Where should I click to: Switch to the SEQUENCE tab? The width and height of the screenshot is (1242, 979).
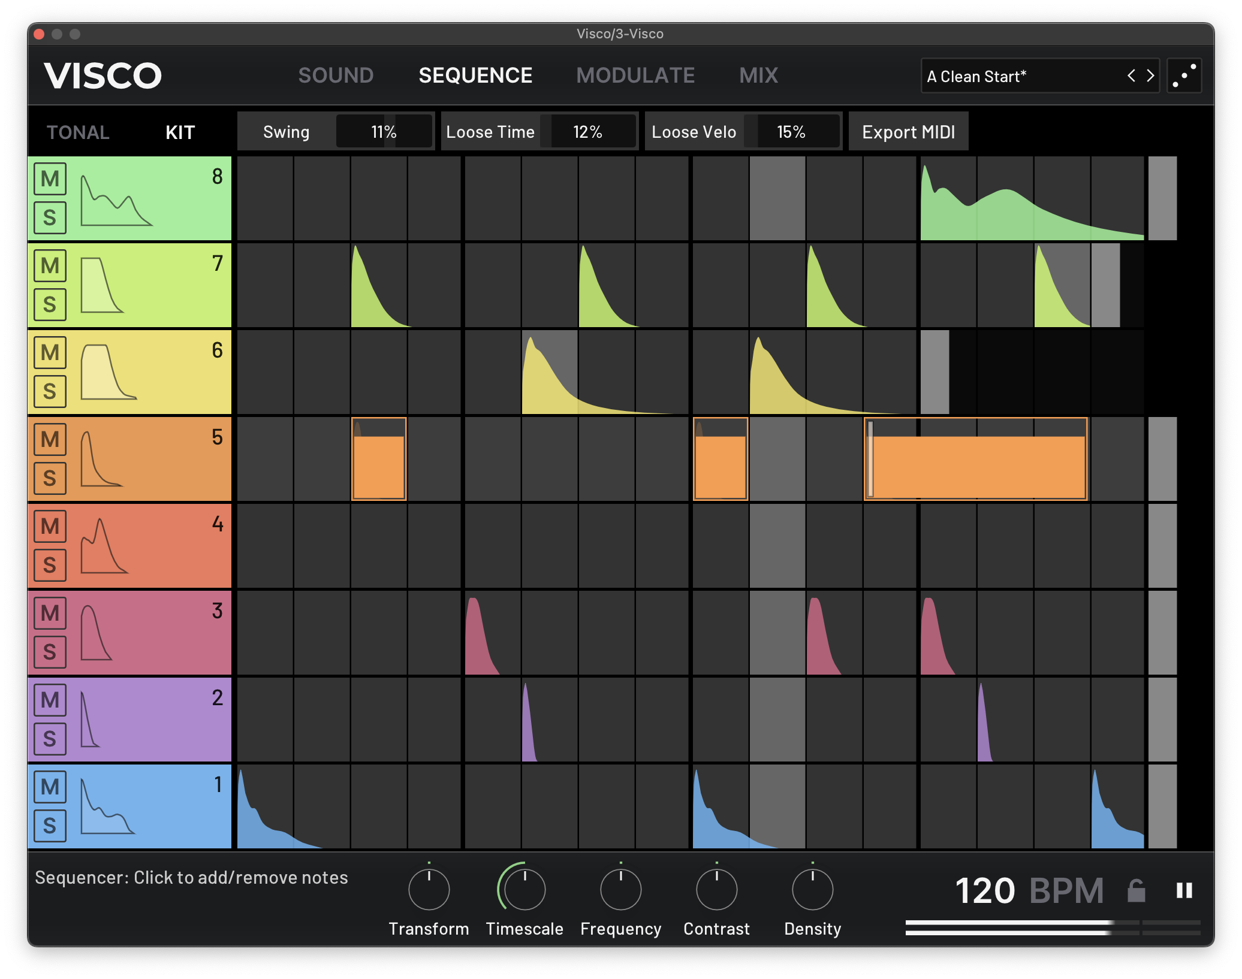[475, 75]
